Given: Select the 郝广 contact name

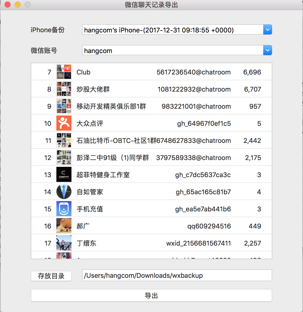Looking at the screenshot, I should coord(83,226).
